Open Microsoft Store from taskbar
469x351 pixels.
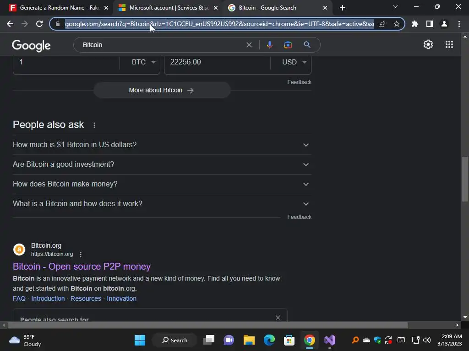pyautogui.click(x=289, y=340)
